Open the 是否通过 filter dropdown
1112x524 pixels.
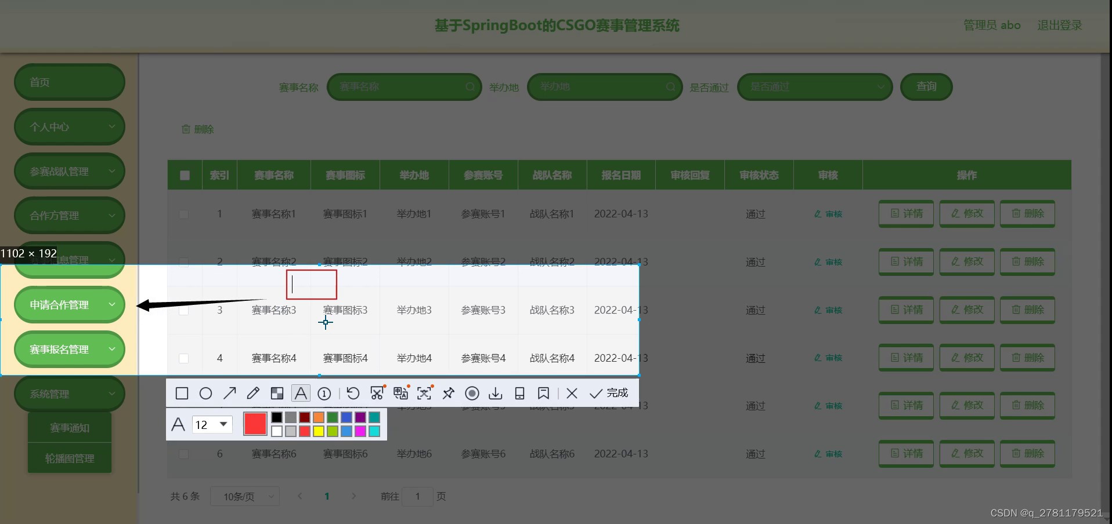pyautogui.click(x=815, y=87)
